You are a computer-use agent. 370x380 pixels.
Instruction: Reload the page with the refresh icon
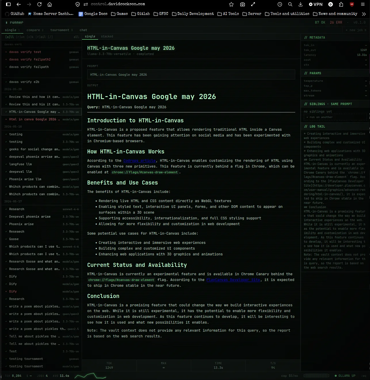pyautogui.click(x=39, y=4)
